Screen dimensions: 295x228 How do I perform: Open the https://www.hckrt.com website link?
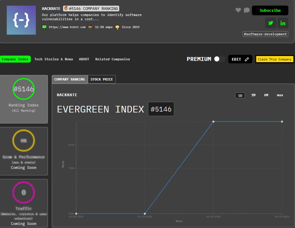tap(67, 27)
